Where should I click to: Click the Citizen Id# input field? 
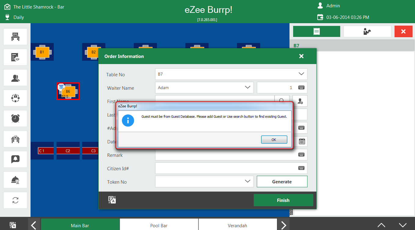point(231,168)
